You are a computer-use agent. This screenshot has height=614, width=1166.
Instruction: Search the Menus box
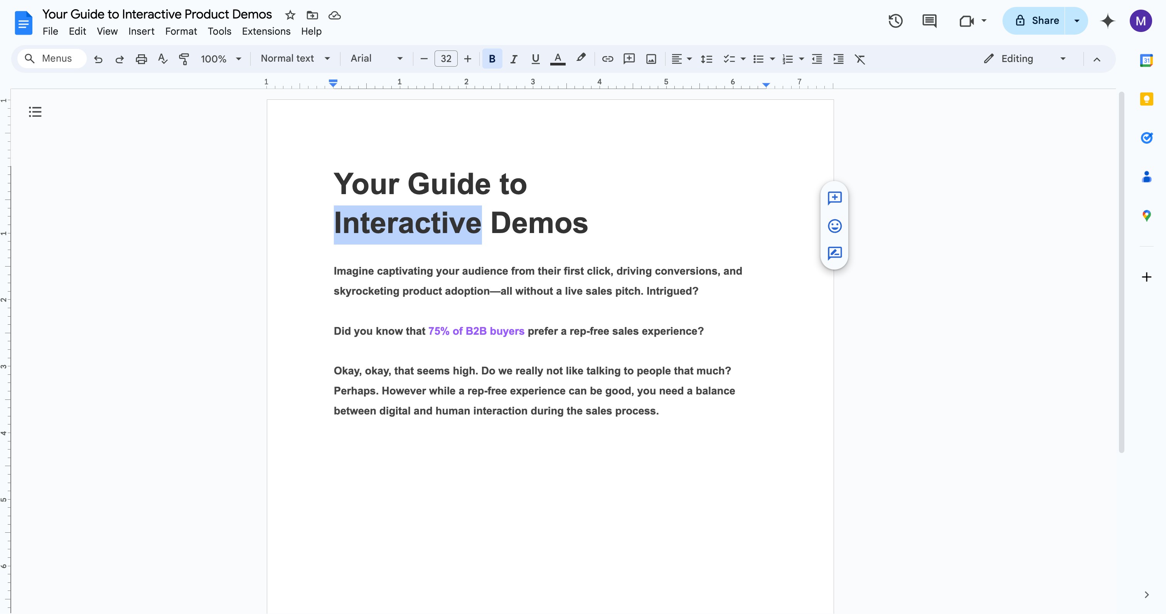point(52,58)
